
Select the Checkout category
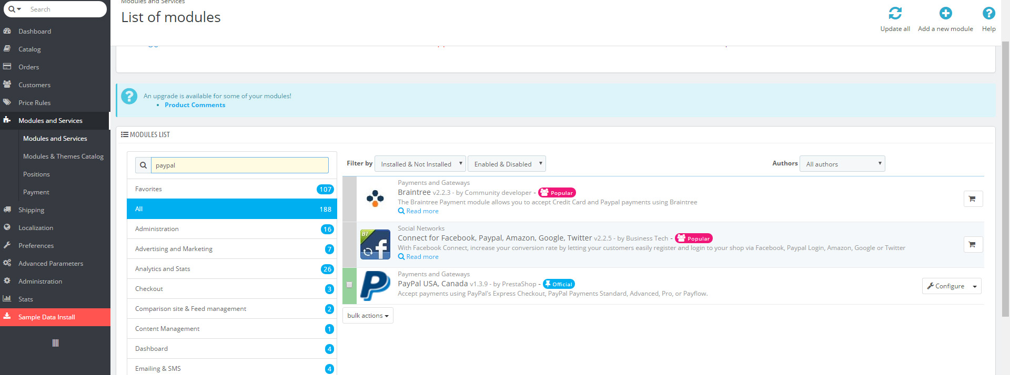pyautogui.click(x=232, y=289)
